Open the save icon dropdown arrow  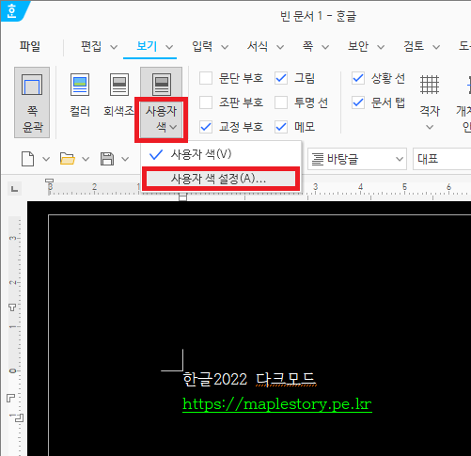pyautogui.click(x=125, y=159)
